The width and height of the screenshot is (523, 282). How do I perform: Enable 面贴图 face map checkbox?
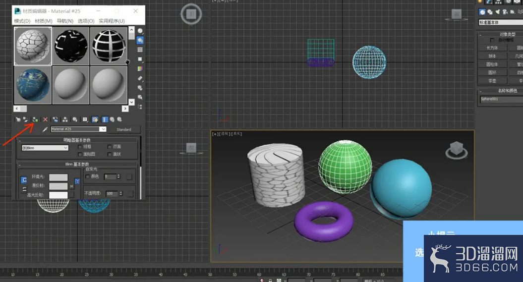[80, 154]
